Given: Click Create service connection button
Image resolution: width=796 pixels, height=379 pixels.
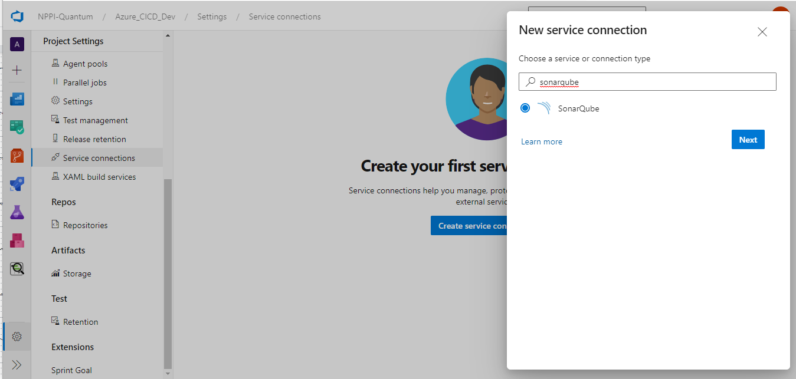Looking at the screenshot, I should tap(469, 226).
